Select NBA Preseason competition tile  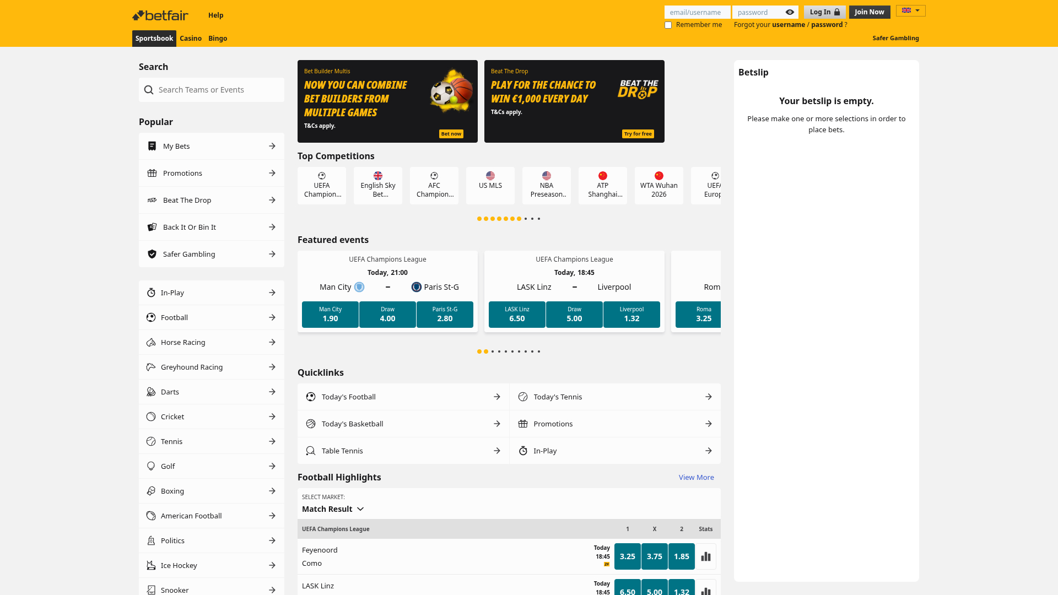[x=547, y=186]
